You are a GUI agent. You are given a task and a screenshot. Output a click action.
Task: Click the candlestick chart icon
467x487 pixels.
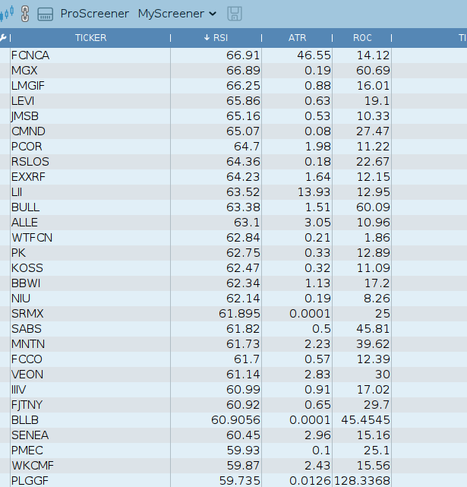point(6,14)
